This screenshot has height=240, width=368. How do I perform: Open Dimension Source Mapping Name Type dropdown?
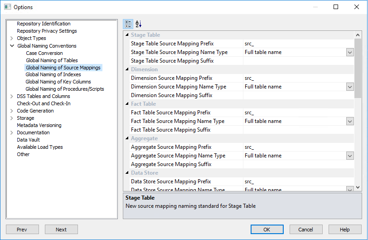pos(349,87)
